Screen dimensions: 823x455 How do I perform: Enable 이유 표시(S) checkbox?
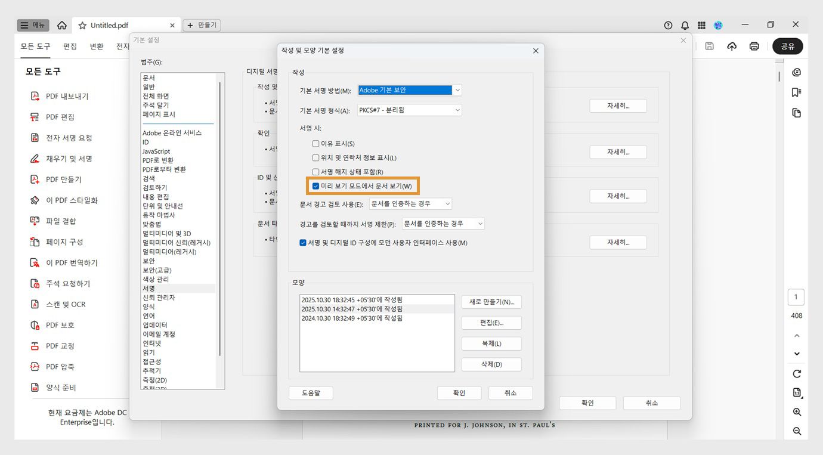point(316,144)
